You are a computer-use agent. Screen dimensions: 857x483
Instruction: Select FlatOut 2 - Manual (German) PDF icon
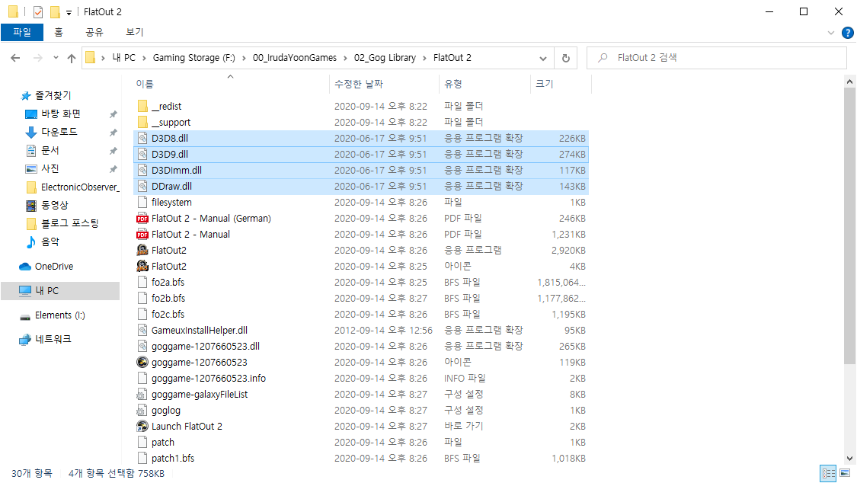(142, 218)
